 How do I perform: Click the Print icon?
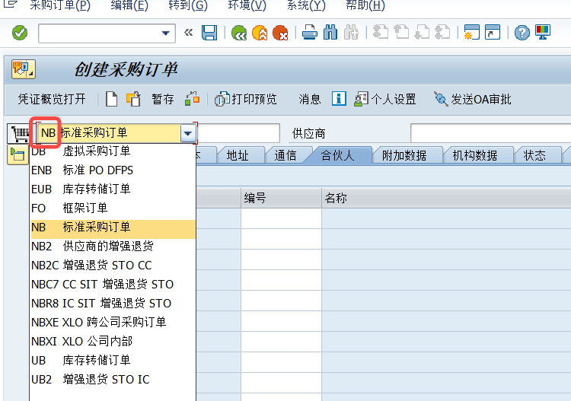point(310,33)
